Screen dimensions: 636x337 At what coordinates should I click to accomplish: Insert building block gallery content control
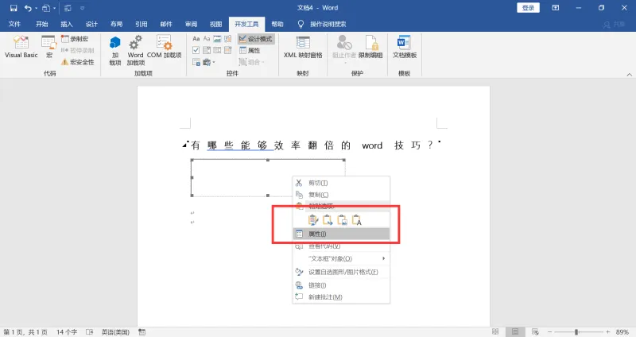(x=228, y=39)
